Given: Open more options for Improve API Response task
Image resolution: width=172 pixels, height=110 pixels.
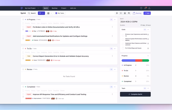Looking at the screenshot, I should (x=112, y=94).
